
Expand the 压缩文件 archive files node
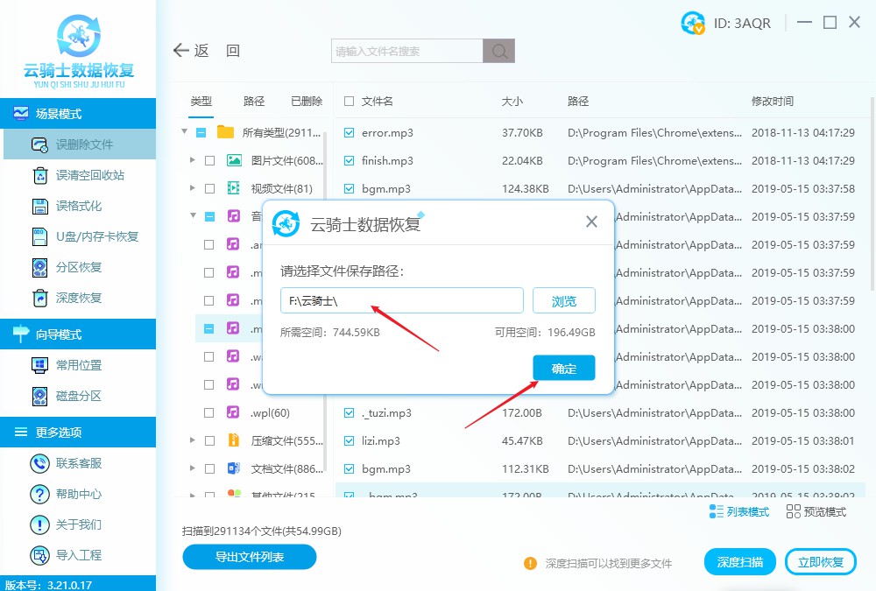tap(192, 440)
